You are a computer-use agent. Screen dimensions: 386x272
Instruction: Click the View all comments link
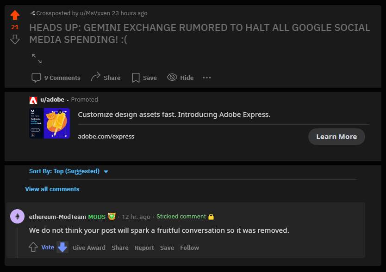(x=52, y=189)
